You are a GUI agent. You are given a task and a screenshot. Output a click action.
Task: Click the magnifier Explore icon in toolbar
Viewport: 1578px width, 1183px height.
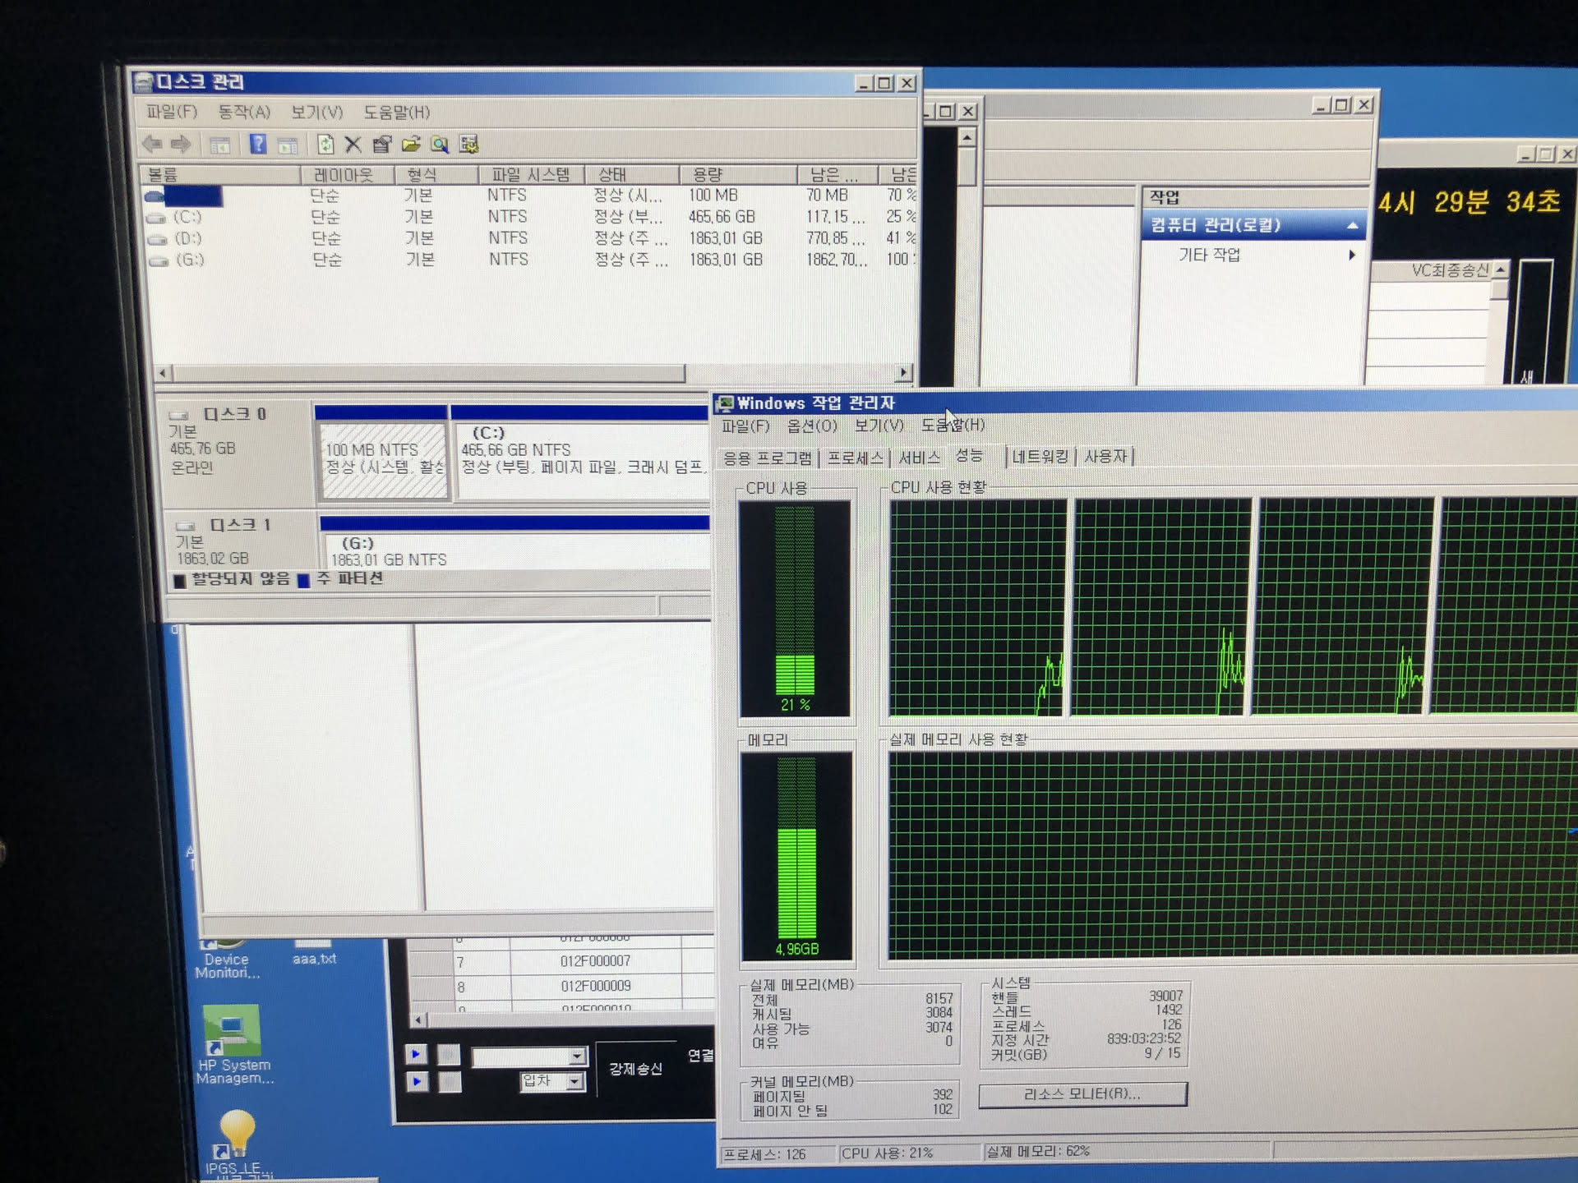(x=441, y=145)
